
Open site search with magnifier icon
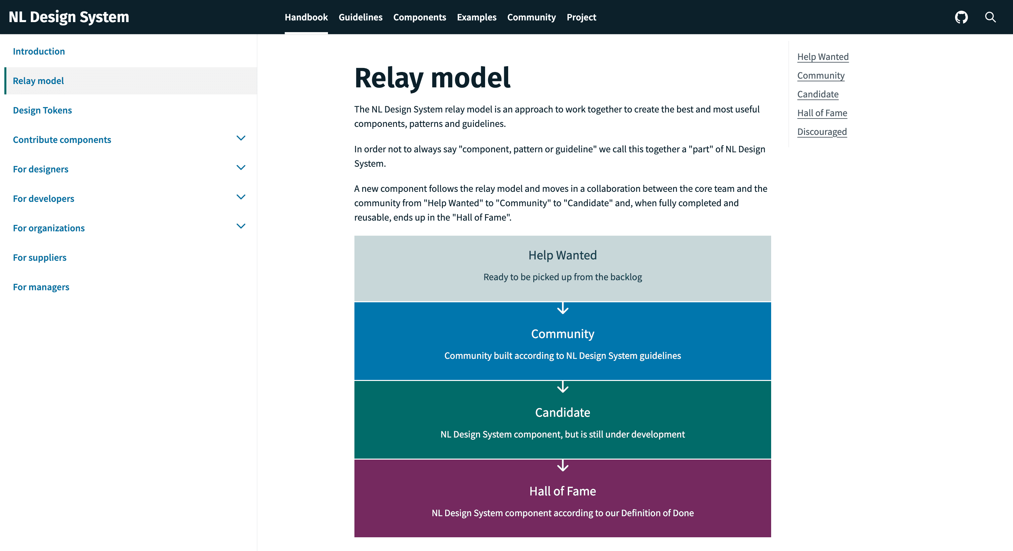[990, 17]
